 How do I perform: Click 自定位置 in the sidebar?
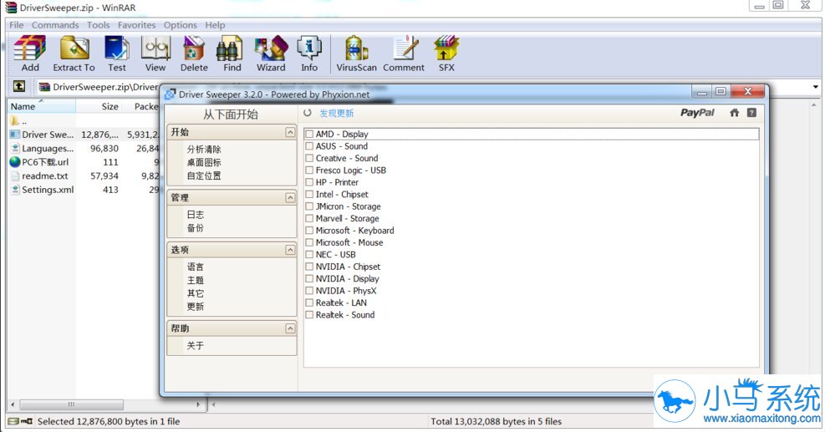tap(204, 175)
